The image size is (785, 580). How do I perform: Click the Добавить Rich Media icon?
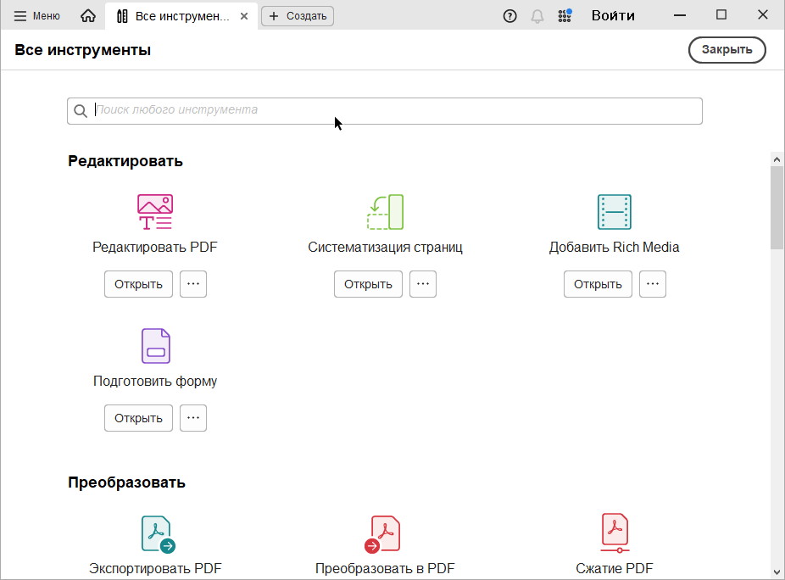614,212
